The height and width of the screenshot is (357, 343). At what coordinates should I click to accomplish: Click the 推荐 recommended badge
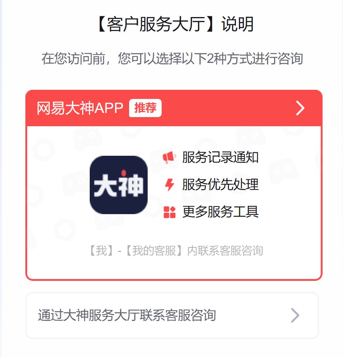pyautogui.click(x=145, y=108)
